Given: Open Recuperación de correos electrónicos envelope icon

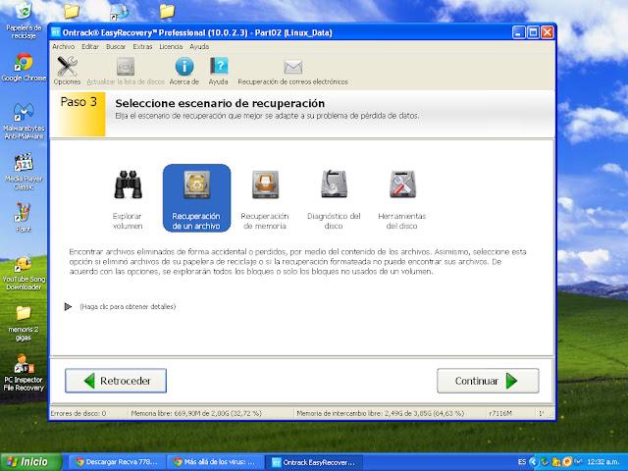Looking at the screenshot, I should pos(292,67).
